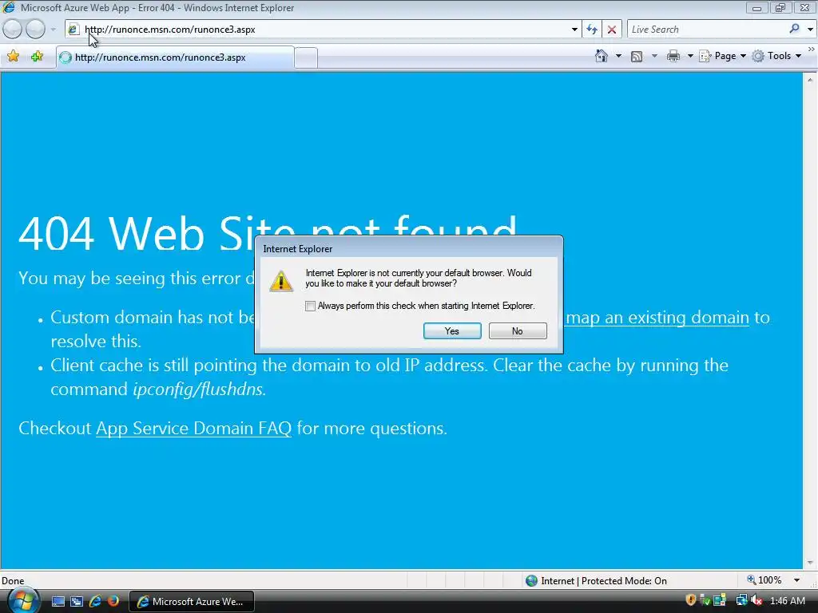This screenshot has width=818, height=613.
Task: Launch Internet Explorer from quick launch
Action: (x=95, y=602)
